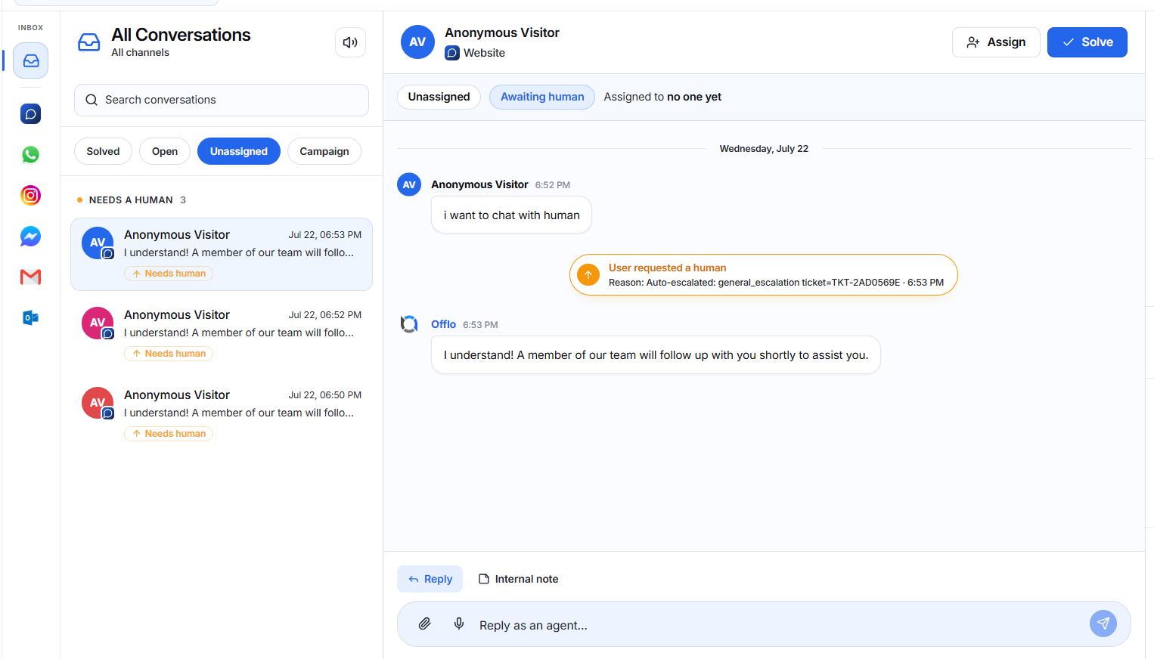This screenshot has width=1154, height=659.
Task: Click the Offlo sender name in chat
Action: 444,324
